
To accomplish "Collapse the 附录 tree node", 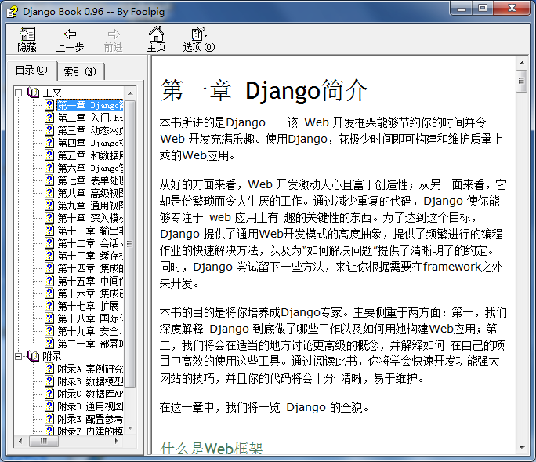I will coord(19,356).
